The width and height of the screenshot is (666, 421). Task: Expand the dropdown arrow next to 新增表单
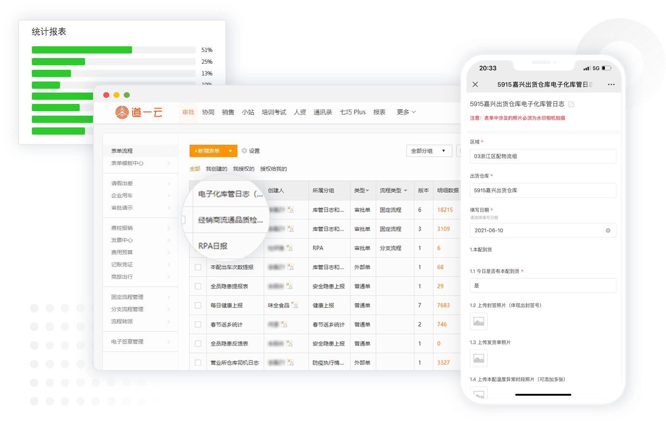point(230,151)
